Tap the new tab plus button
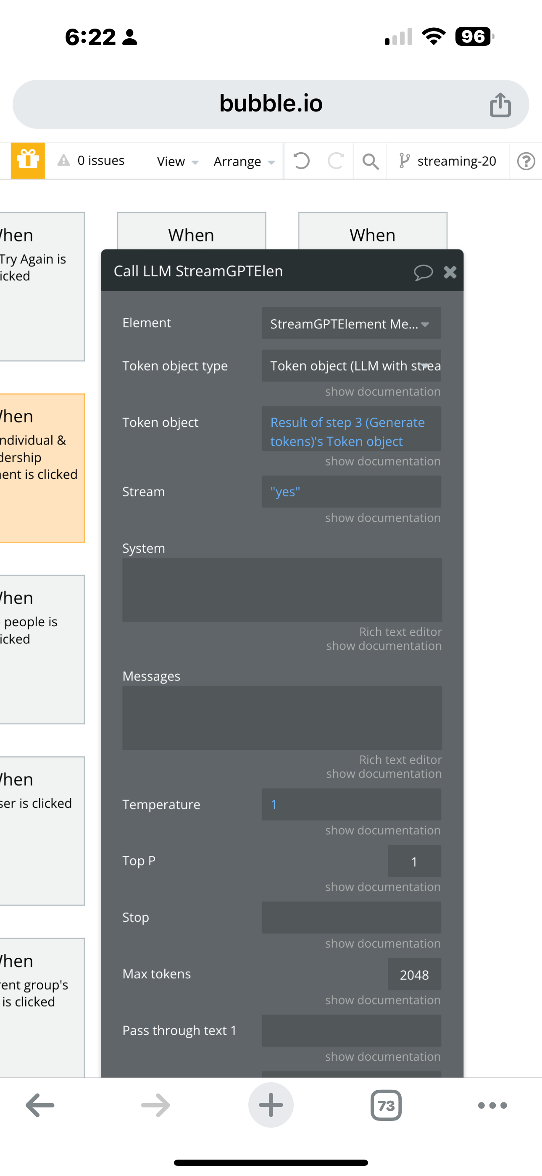This screenshot has height=1176, width=542. [x=271, y=1105]
